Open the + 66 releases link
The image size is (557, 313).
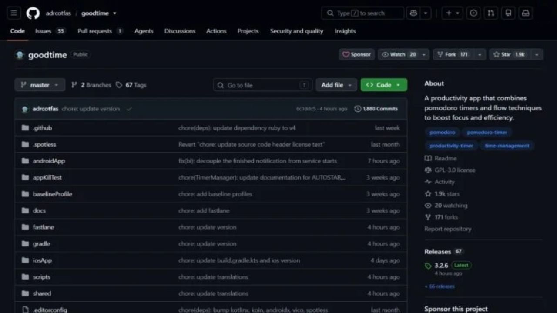tap(440, 286)
